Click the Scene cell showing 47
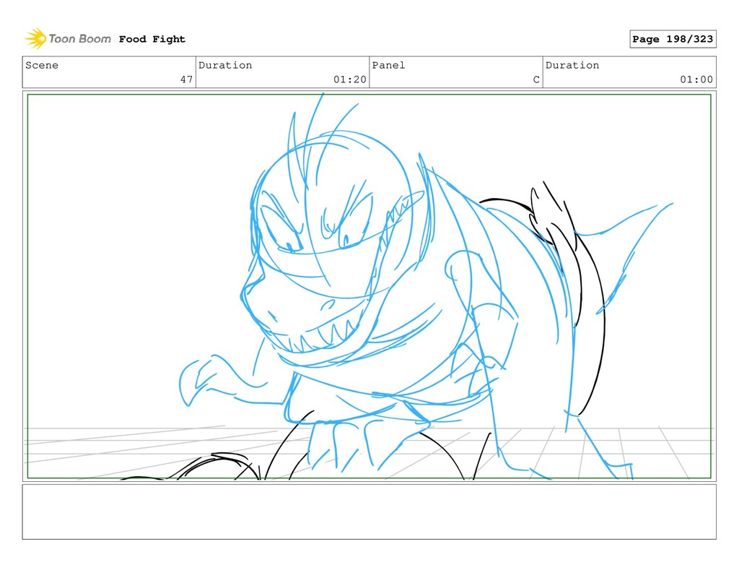The width and height of the screenshot is (739, 573). click(x=109, y=72)
